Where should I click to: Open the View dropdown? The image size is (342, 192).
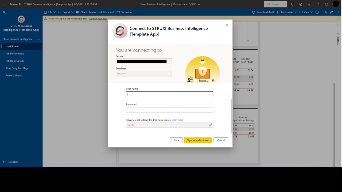point(306,12)
